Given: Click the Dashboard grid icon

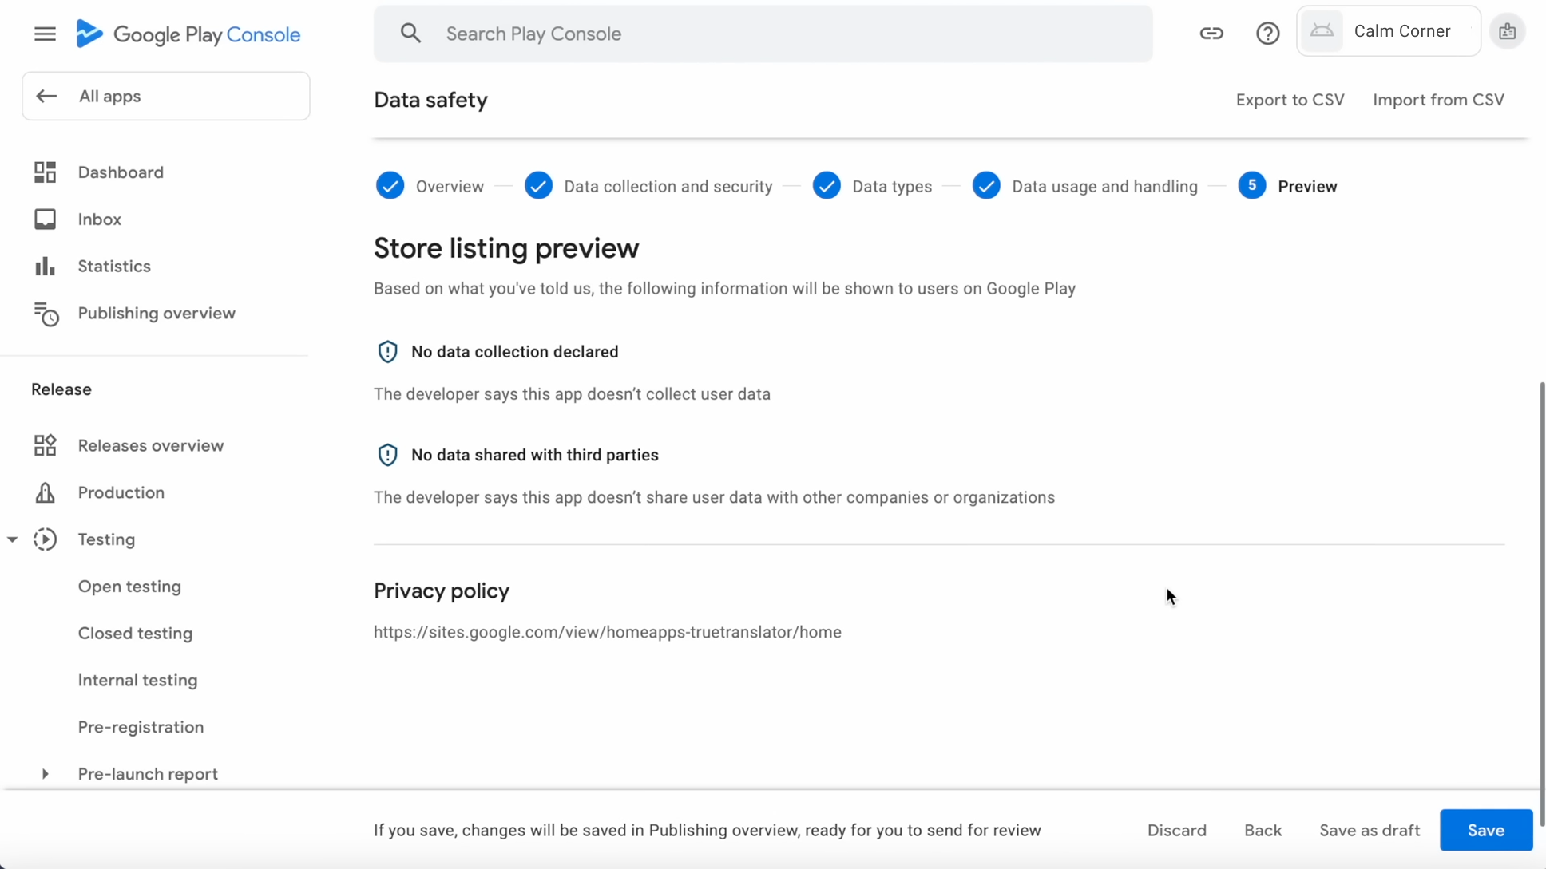Looking at the screenshot, I should pyautogui.click(x=45, y=172).
